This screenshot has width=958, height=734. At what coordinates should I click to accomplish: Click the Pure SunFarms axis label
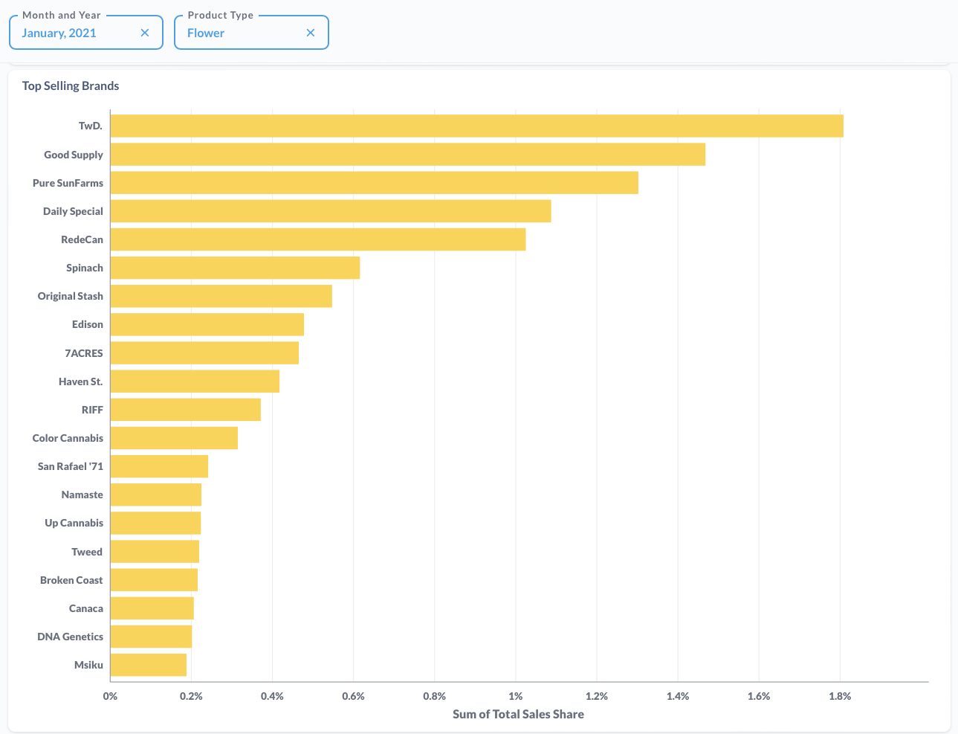tap(68, 183)
